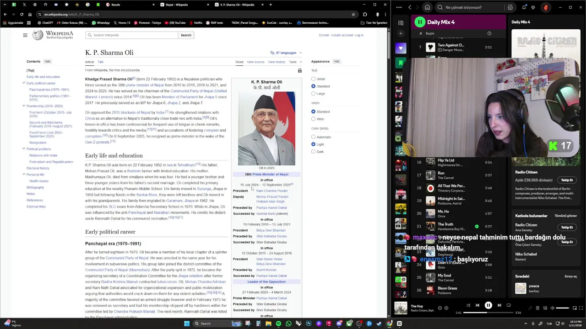The height and width of the screenshot is (329, 586).
Task: Open Spotify browse icon in search bar
Action: point(510,7)
